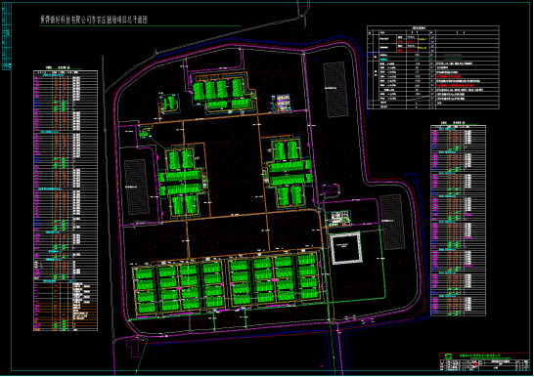Image resolution: width=534 pixels, height=377 pixels.
Task: Select the hatched rectangle on the west side
Action: (x=137, y=187)
